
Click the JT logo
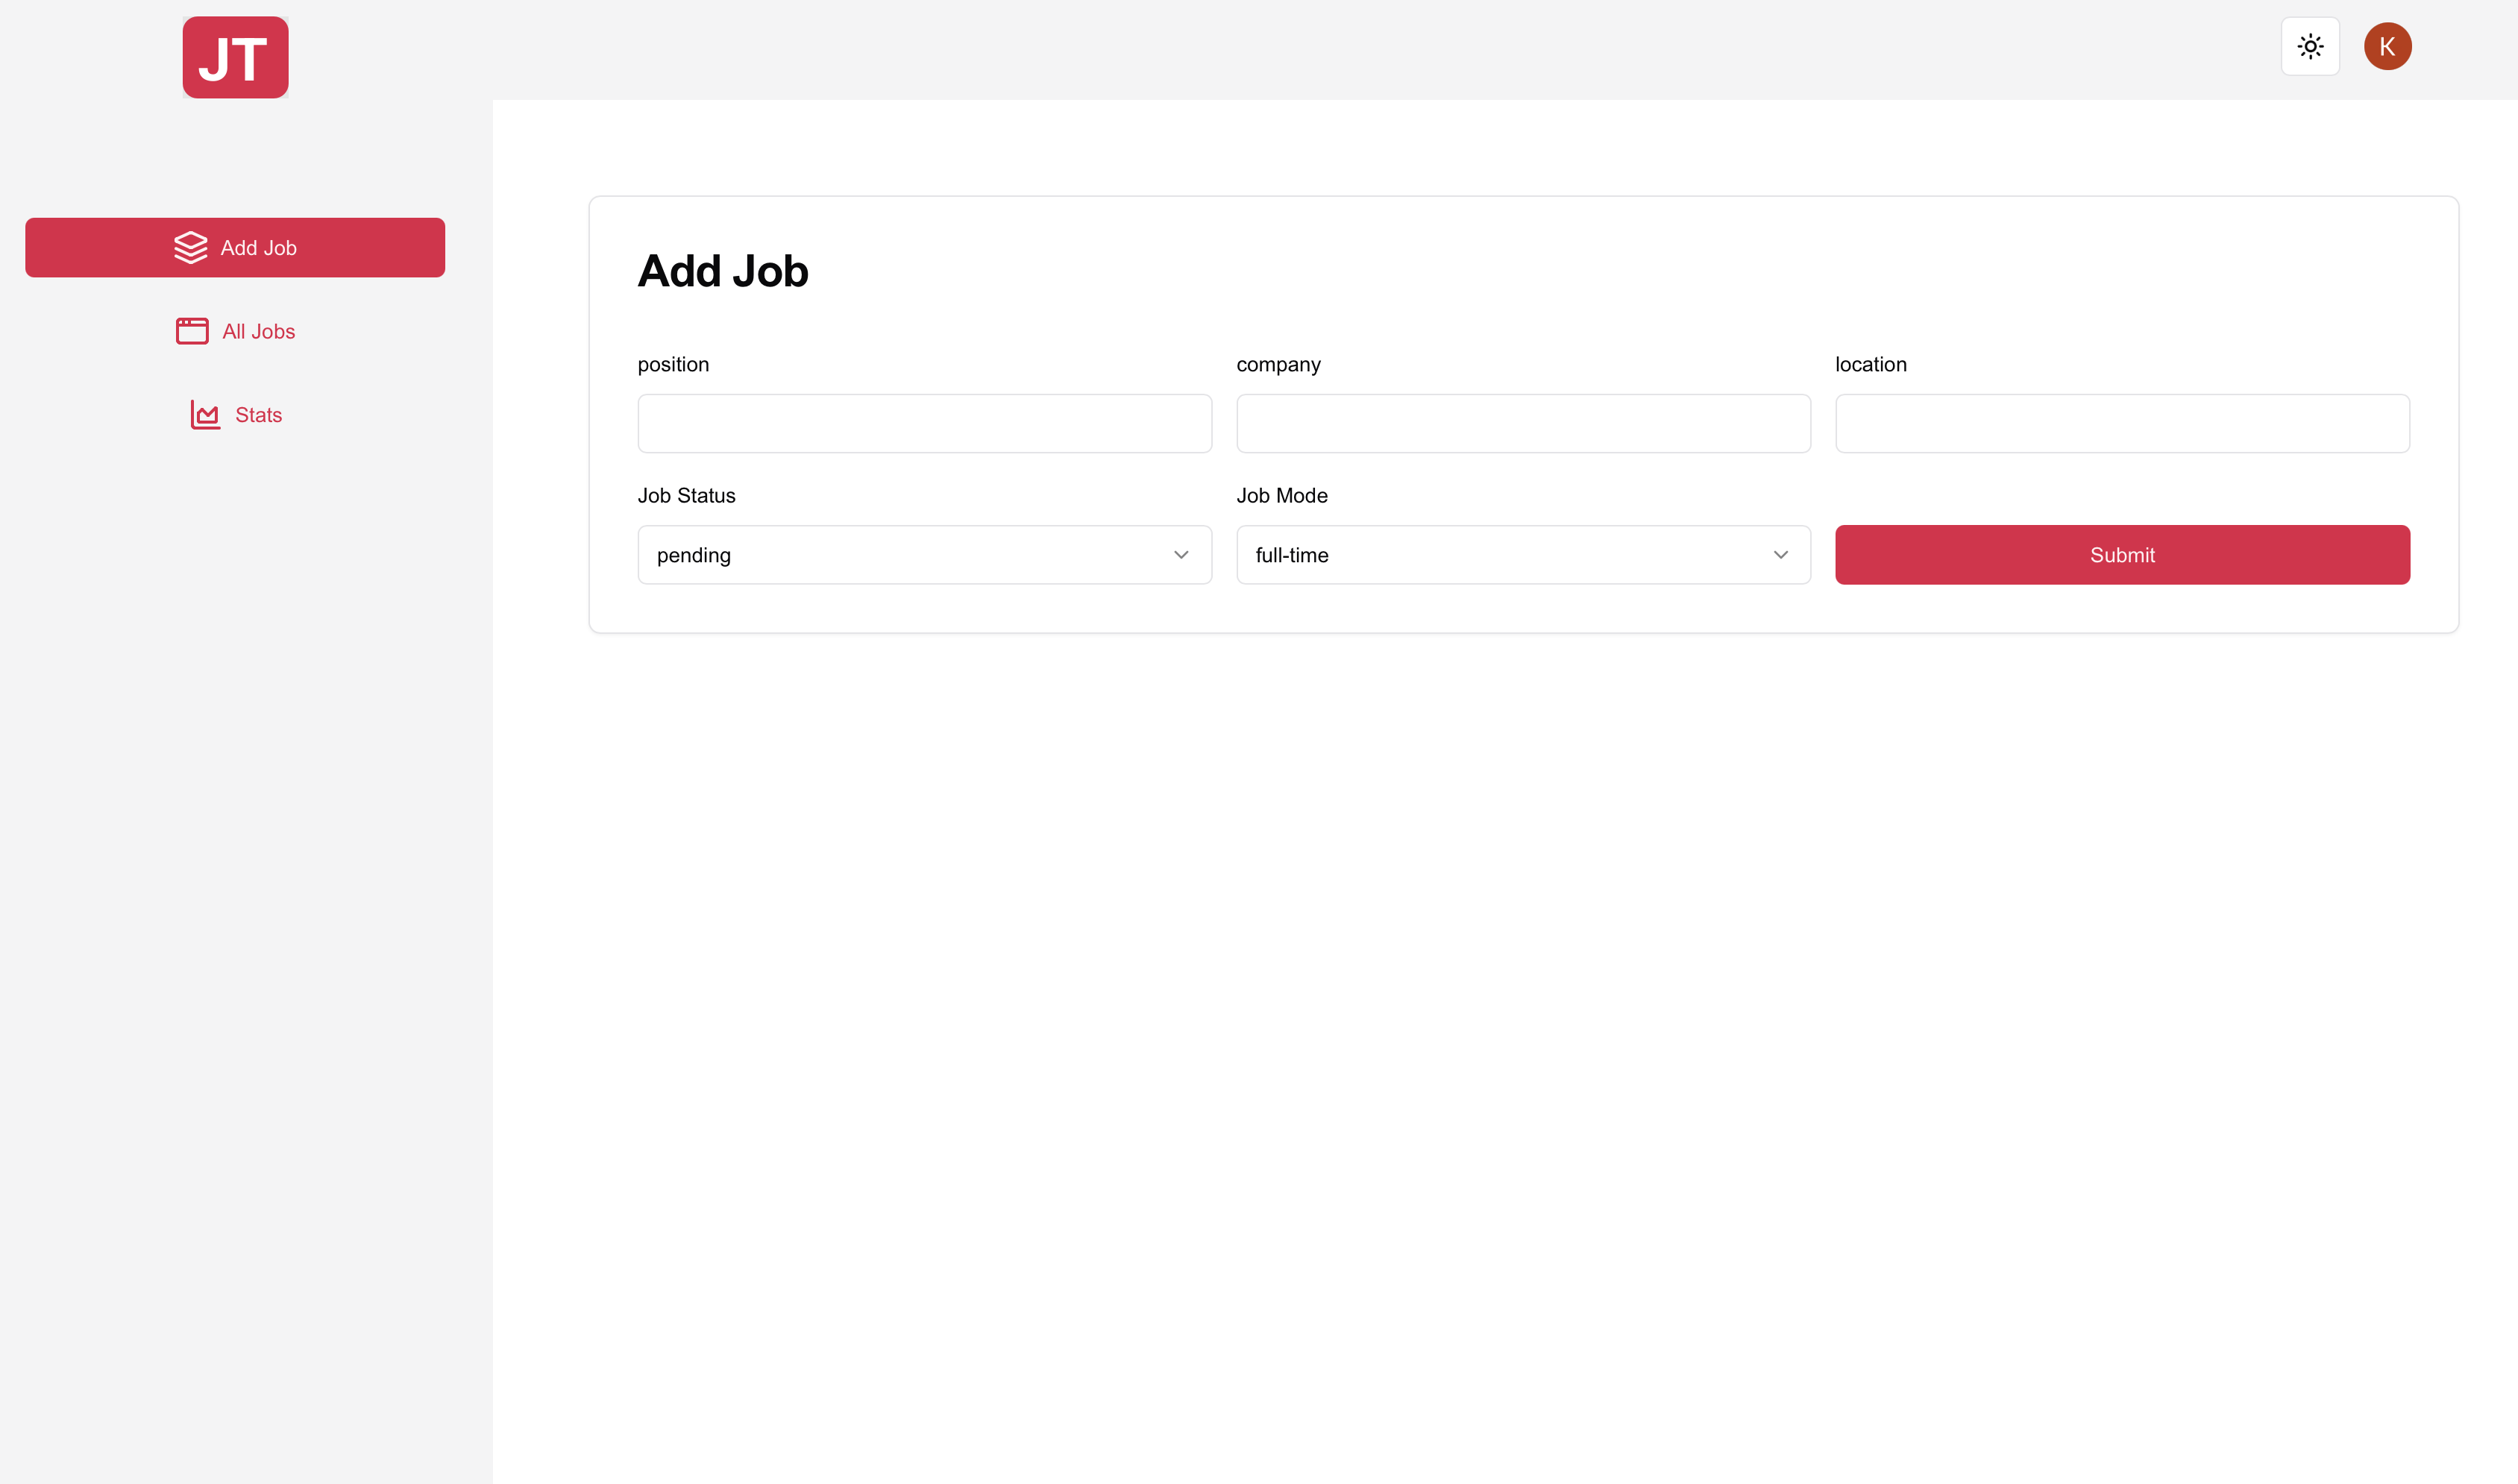tap(235, 57)
